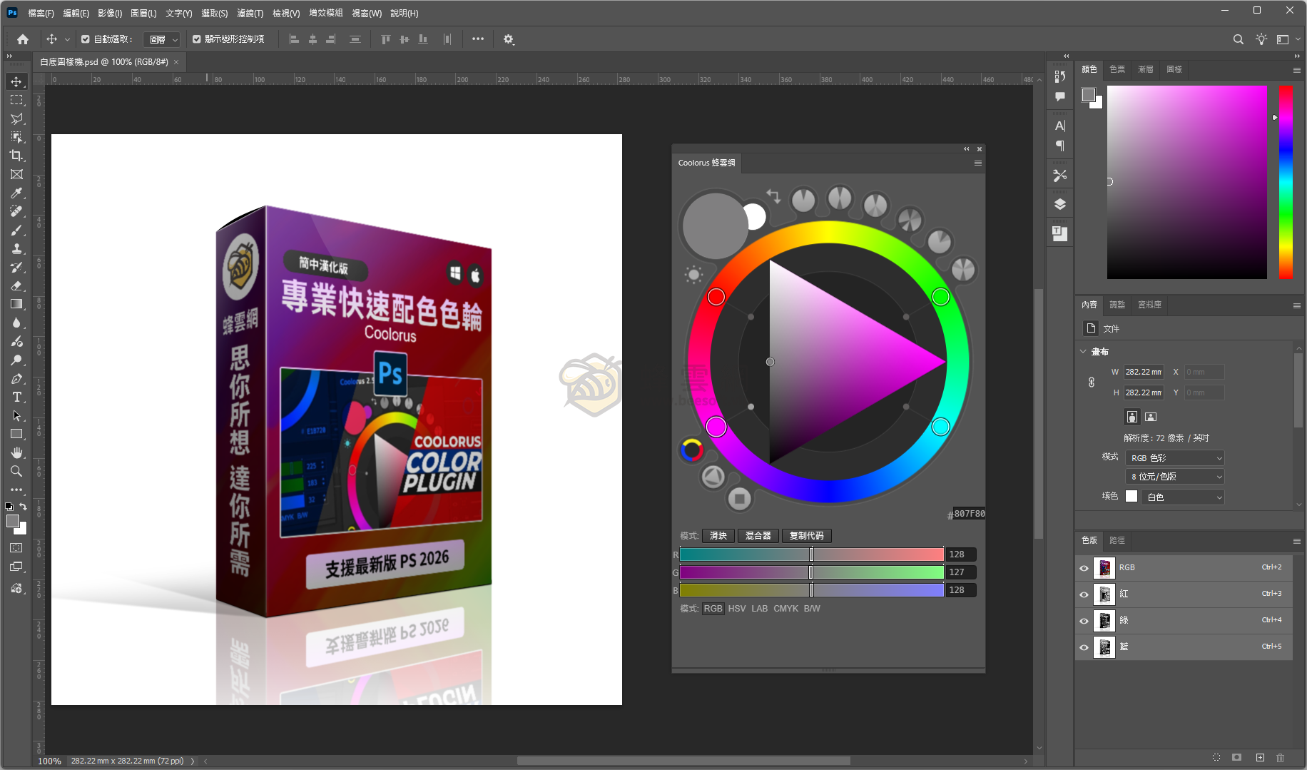1307x770 pixels.
Task: Select the Horizontal Type tool
Action: coord(16,397)
